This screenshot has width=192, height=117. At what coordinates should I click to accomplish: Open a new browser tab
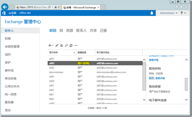coord(103,7)
